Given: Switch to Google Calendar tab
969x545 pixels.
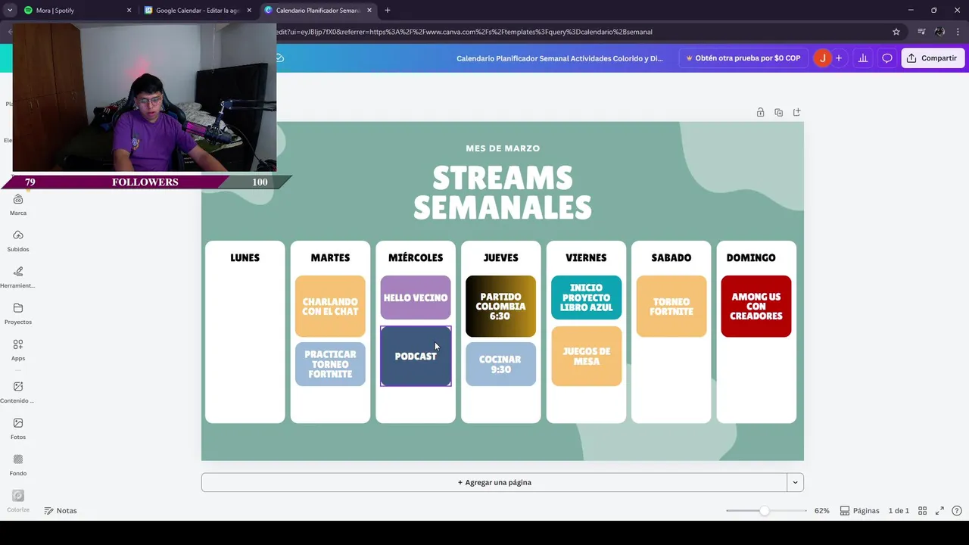Looking at the screenshot, I should tap(197, 11).
